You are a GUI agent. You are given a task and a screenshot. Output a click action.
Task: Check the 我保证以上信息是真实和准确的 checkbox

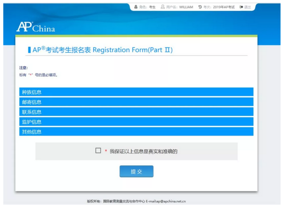[x=98, y=150]
